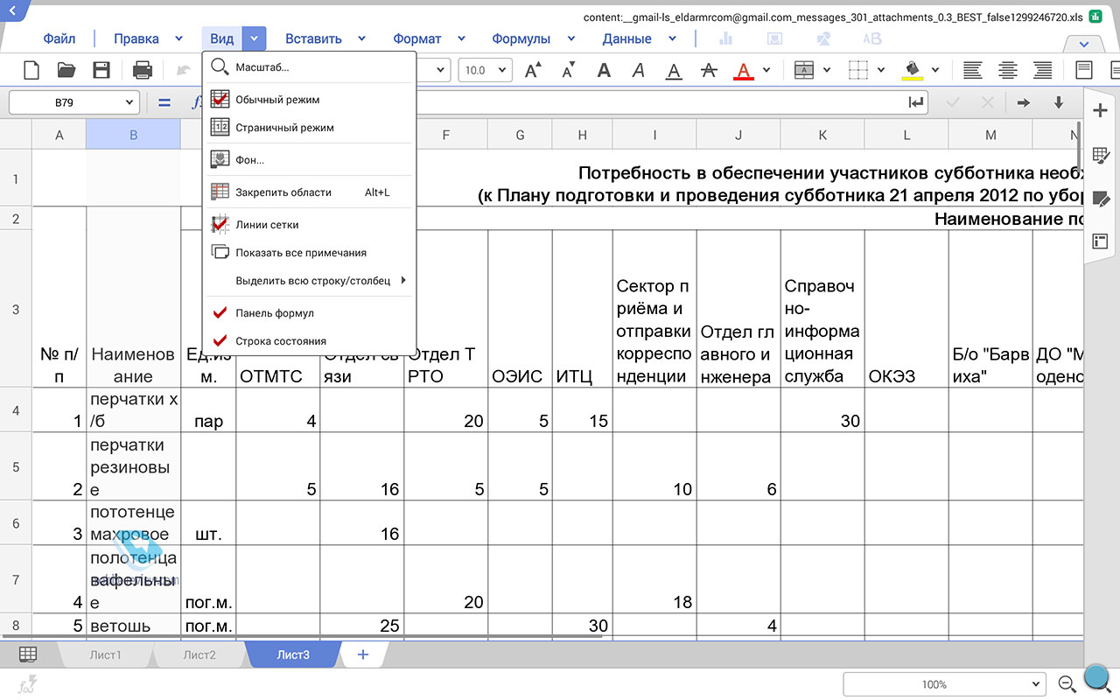Go back with top-left arrow

coord(12,12)
